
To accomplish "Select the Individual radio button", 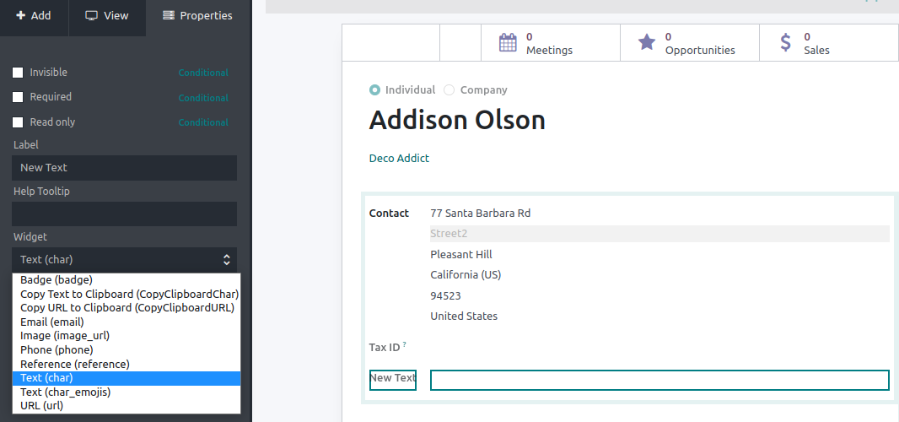I will coord(375,90).
